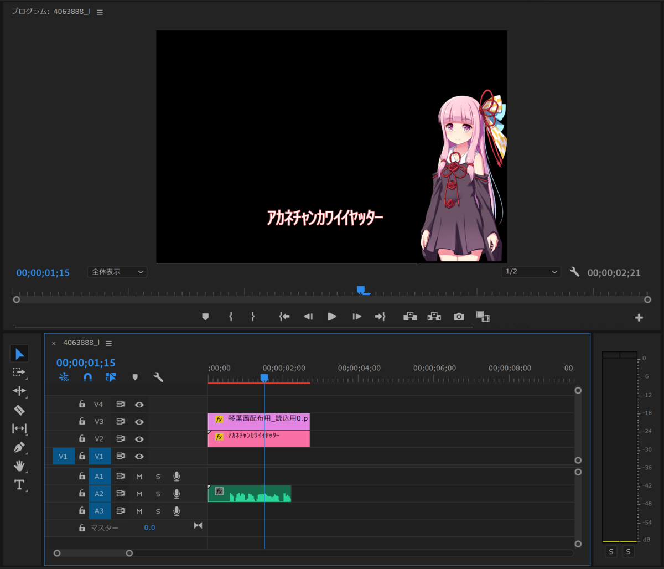Open button editor plus icon
This screenshot has height=569, width=664.
(639, 318)
